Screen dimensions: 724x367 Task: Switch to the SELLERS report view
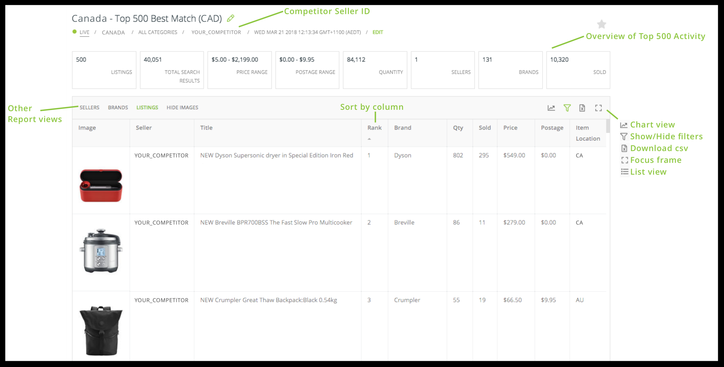coord(89,108)
